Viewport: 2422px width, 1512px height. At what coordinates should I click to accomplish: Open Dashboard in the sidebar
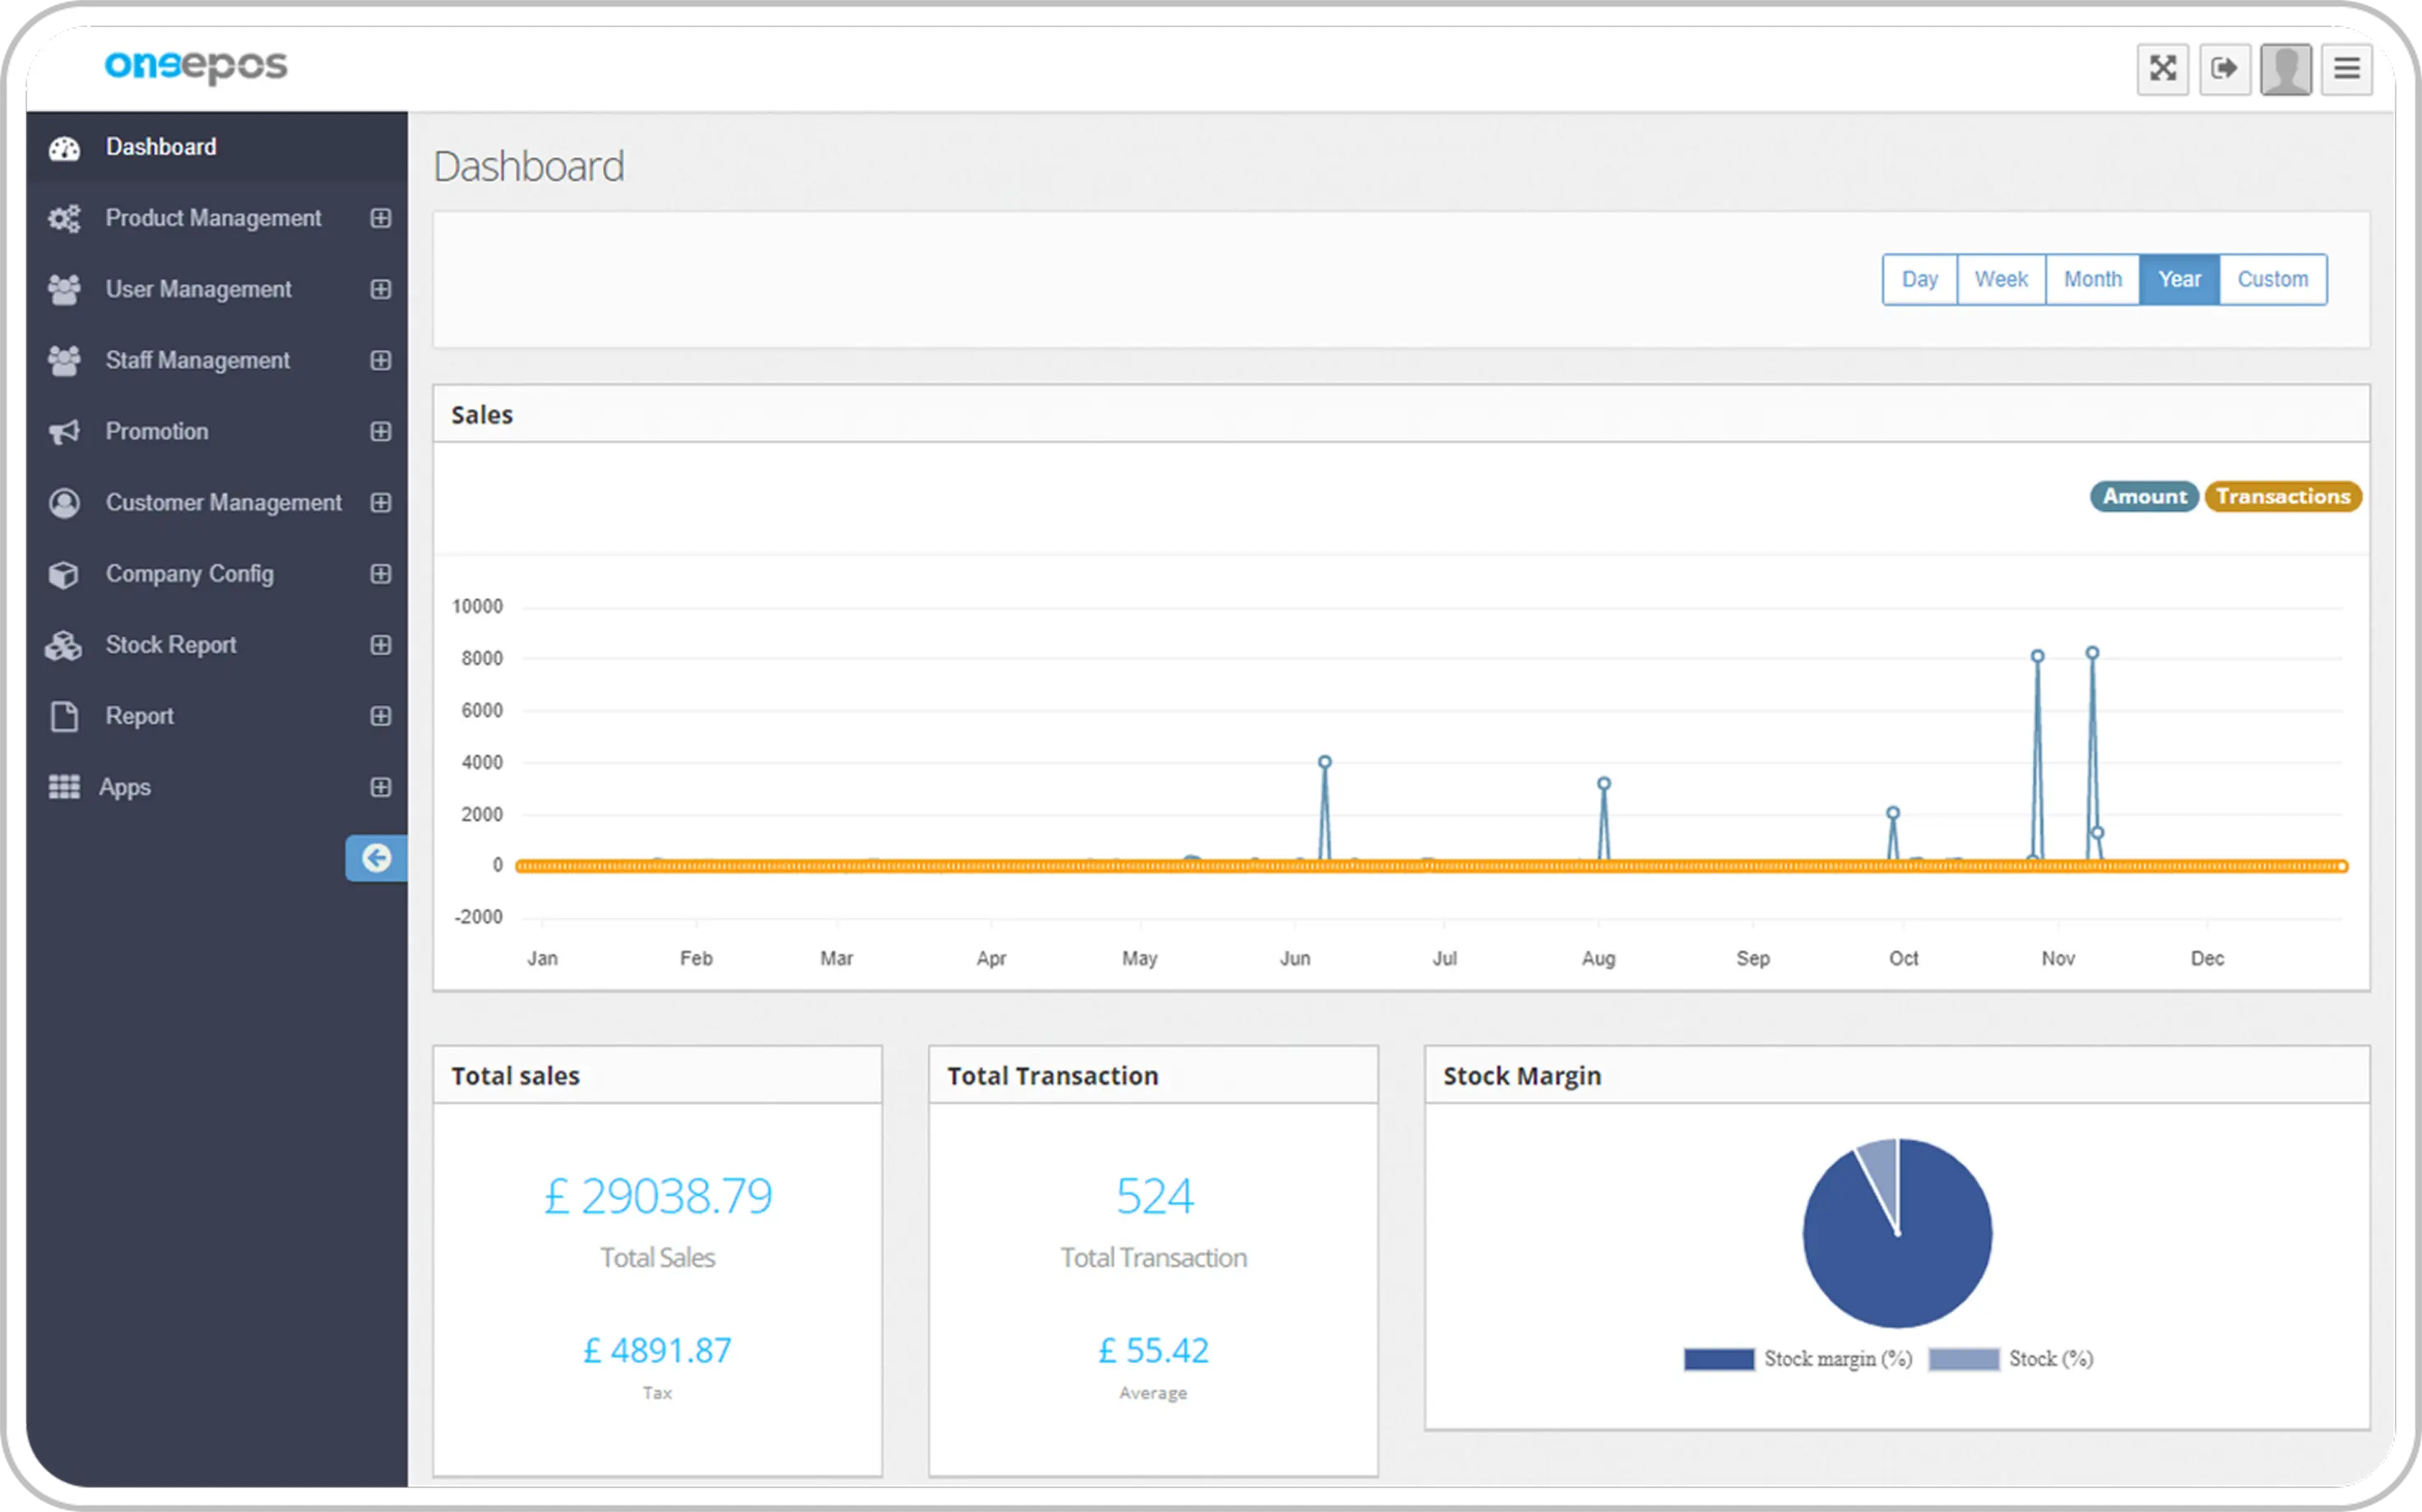tap(160, 147)
